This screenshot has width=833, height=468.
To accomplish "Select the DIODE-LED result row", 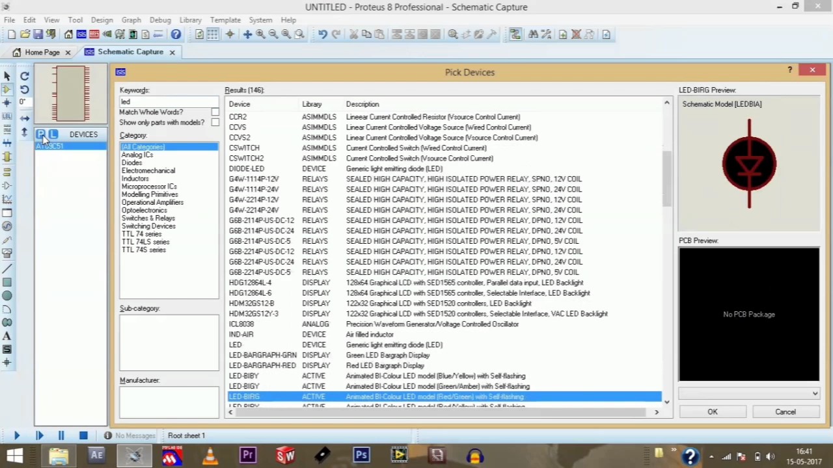I will (444, 169).
